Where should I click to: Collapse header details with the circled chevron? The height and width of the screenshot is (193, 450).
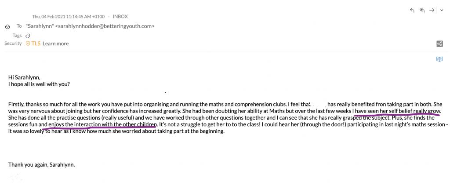click(8, 27)
